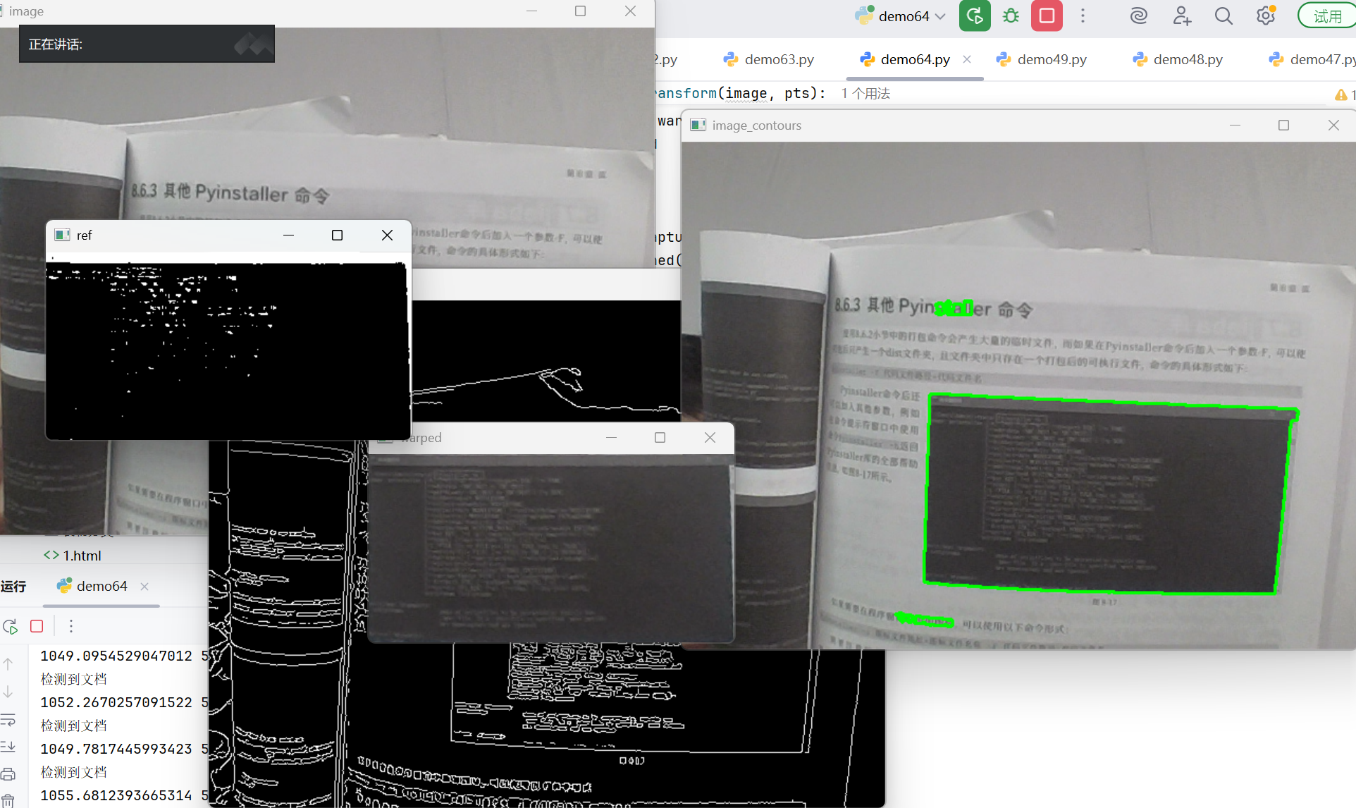The image size is (1356, 808).
Task: Switch to the demo63.py editor tab
Action: [x=779, y=59]
